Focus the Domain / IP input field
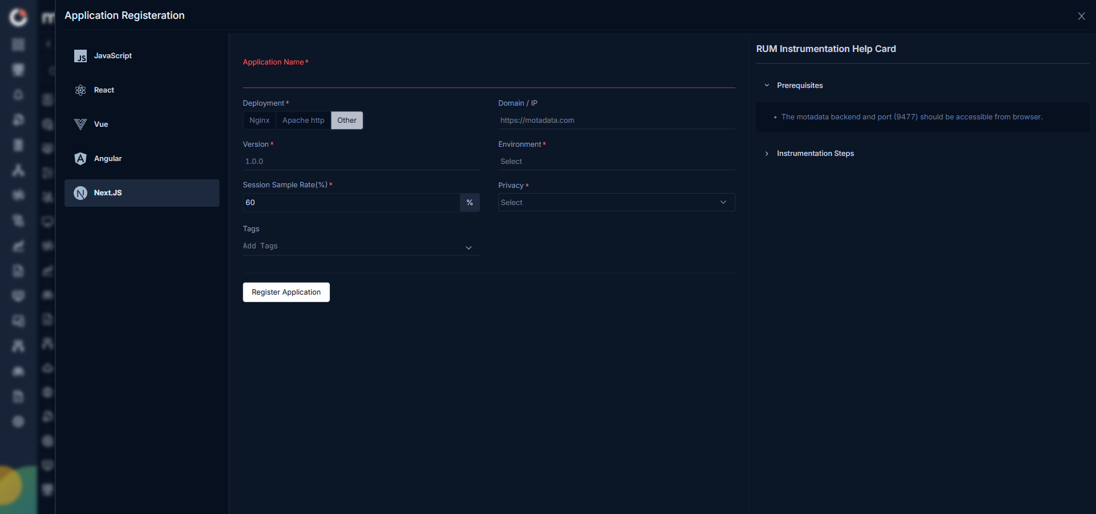 pyautogui.click(x=616, y=121)
